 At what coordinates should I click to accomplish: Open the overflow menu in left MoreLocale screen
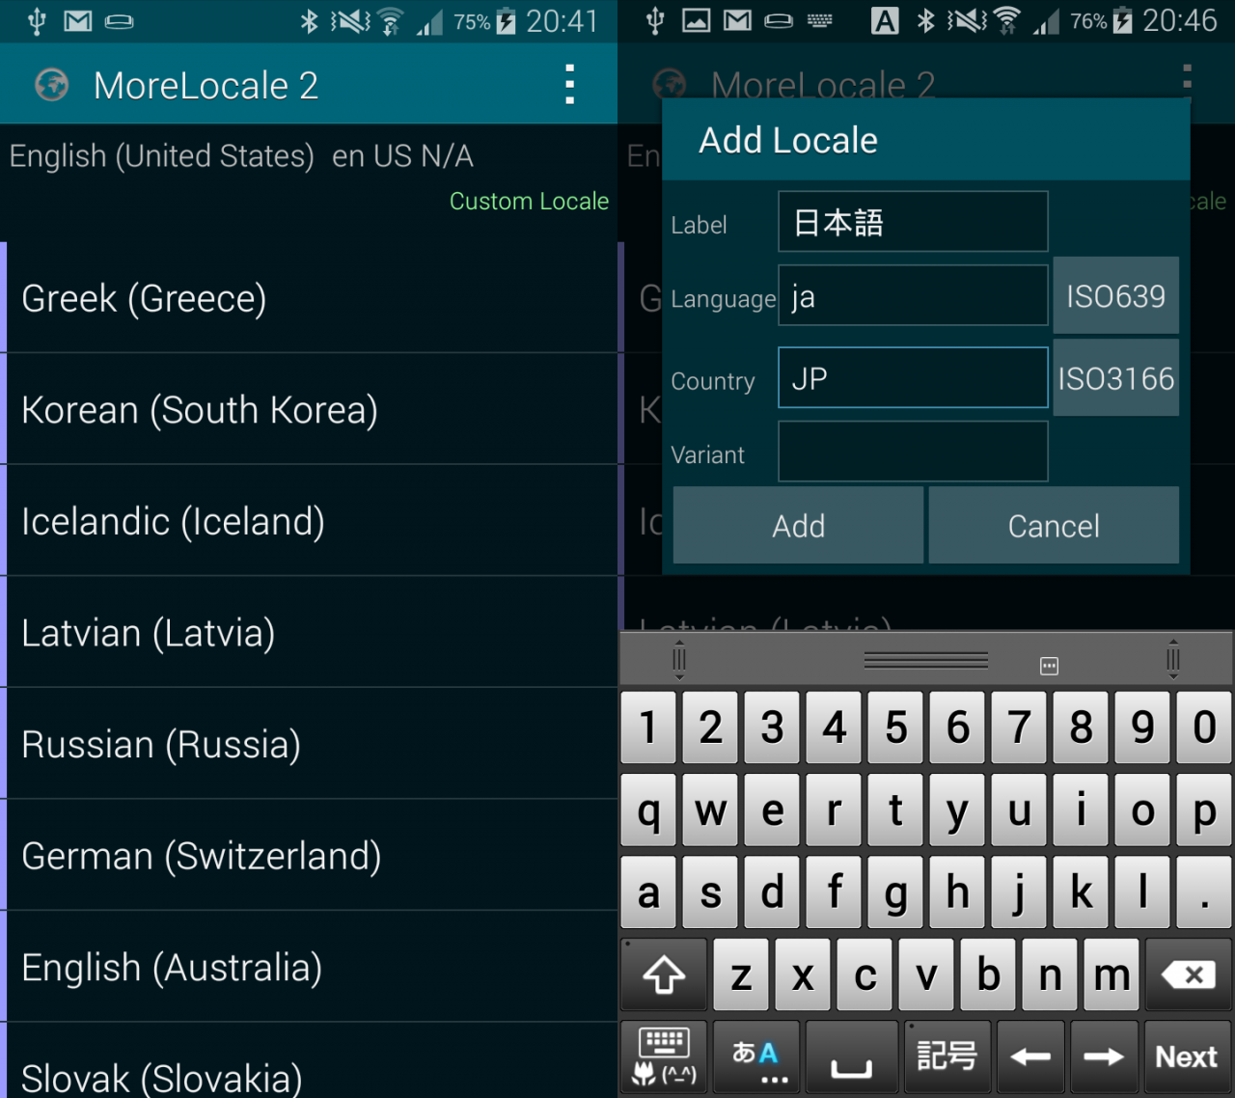[570, 85]
